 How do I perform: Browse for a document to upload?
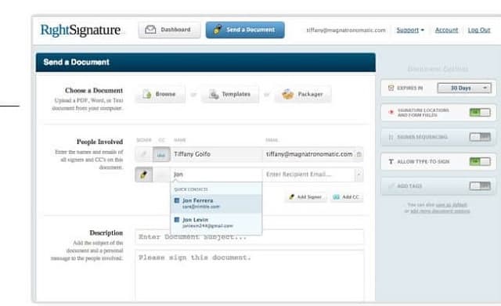point(160,94)
